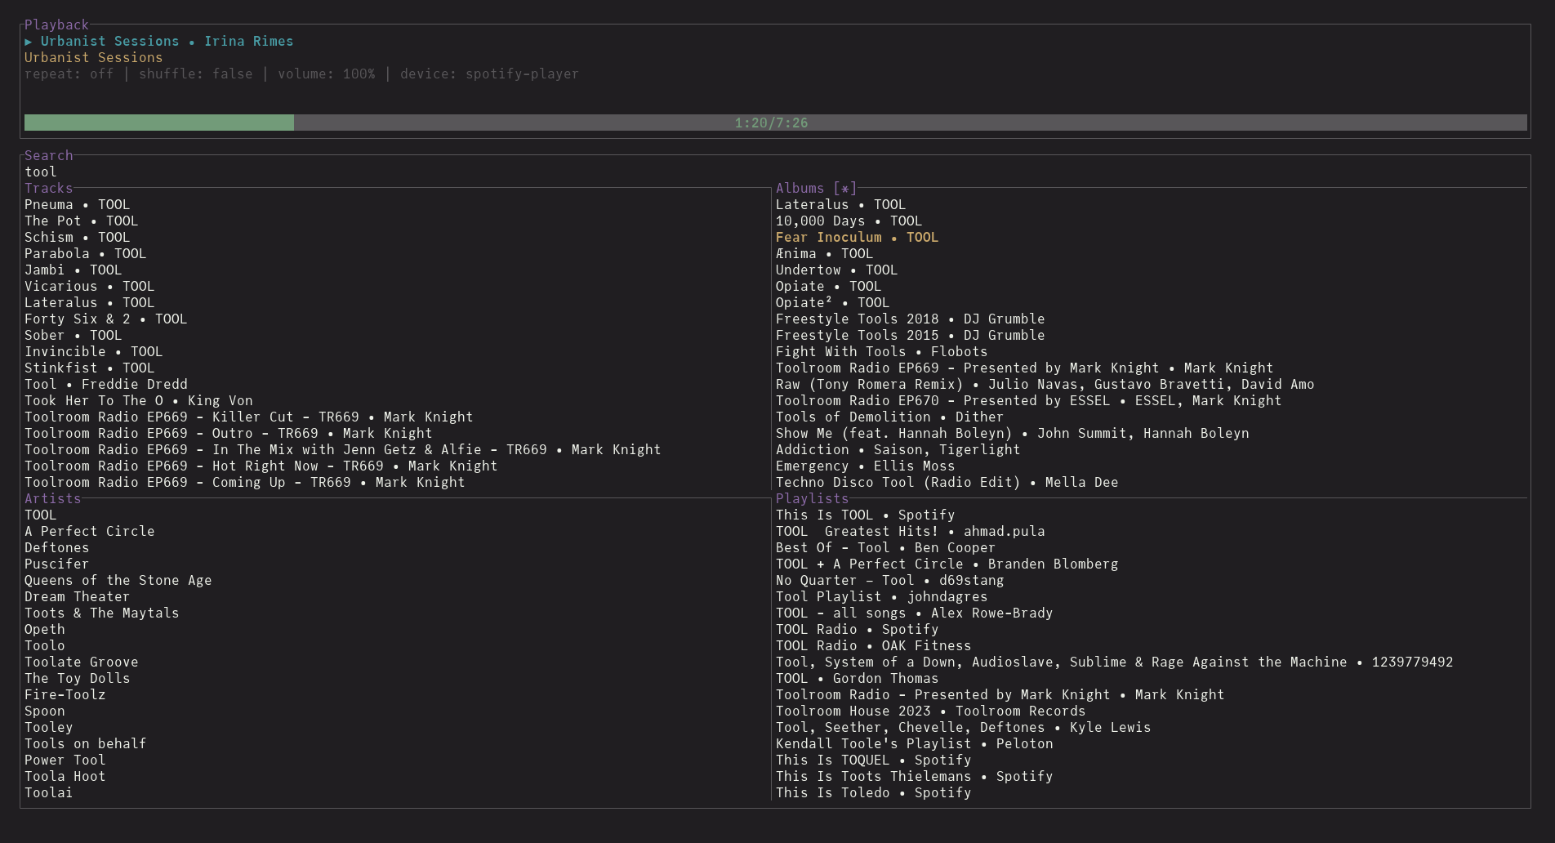Pick artist 'The Toy Dolls'
This screenshot has height=843, width=1555.
(77, 678)
